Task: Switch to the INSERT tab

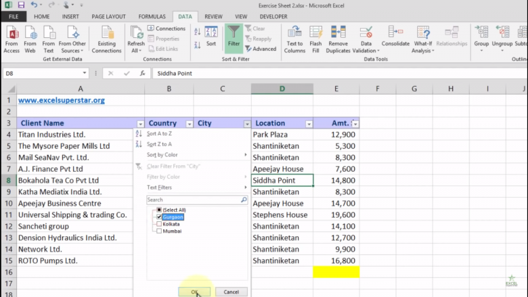Action: pos(70,16)
